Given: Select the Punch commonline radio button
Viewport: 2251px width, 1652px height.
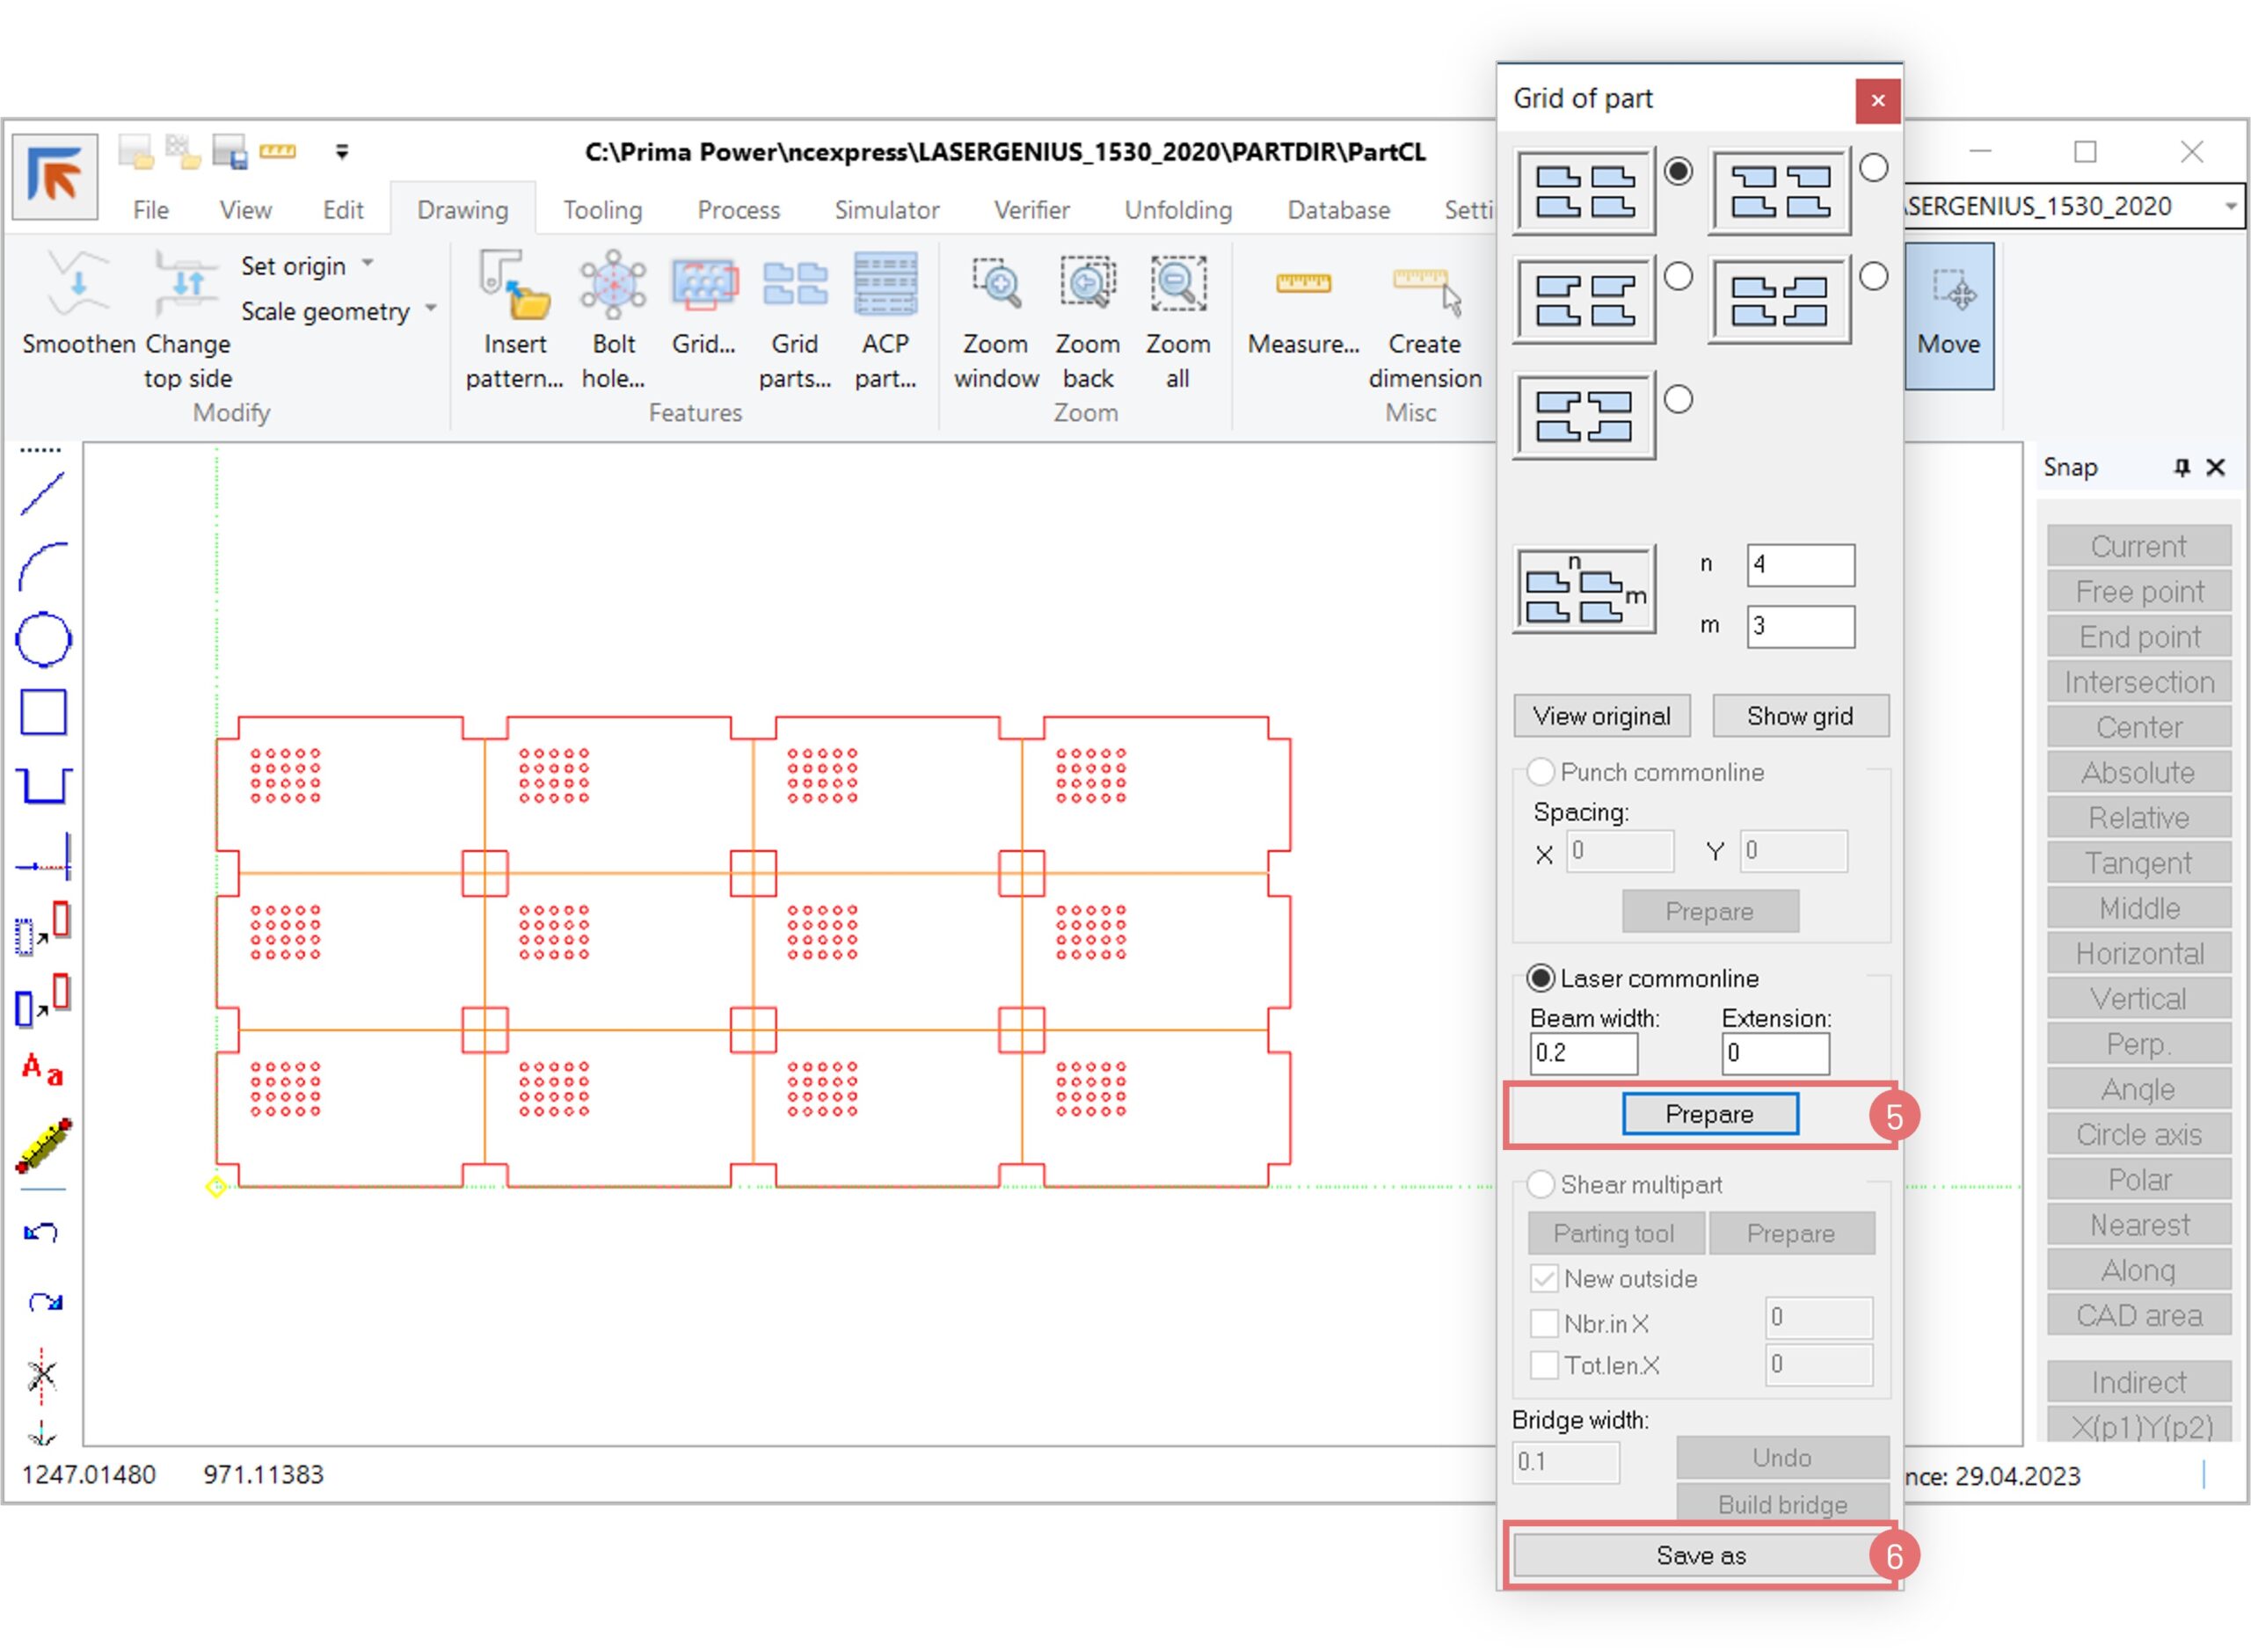Looking at the screenshot, I should (x=1540, y=772).
